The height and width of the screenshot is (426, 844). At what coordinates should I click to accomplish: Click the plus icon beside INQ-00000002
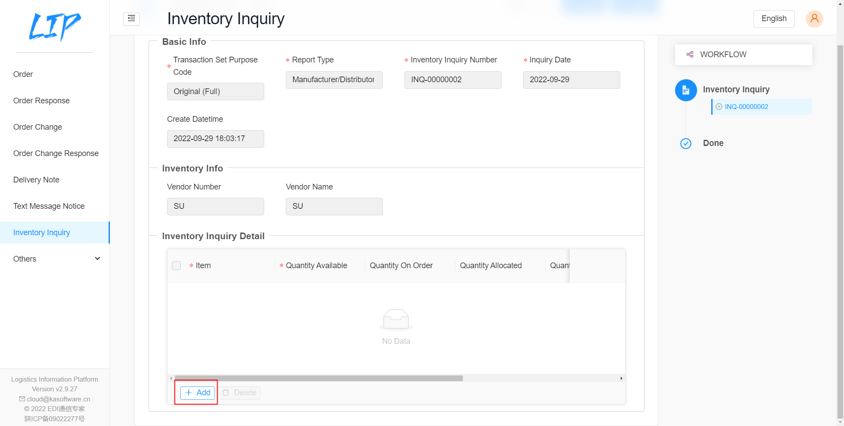tap(719, 107)
